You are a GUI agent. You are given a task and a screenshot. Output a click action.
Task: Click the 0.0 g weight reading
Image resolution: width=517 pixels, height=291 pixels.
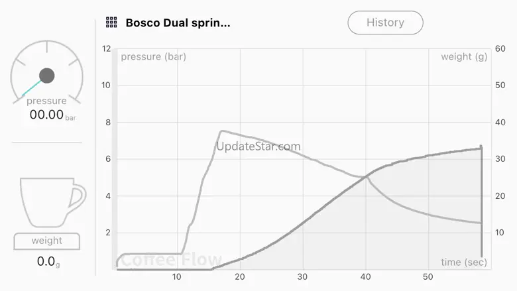(47, 262)
